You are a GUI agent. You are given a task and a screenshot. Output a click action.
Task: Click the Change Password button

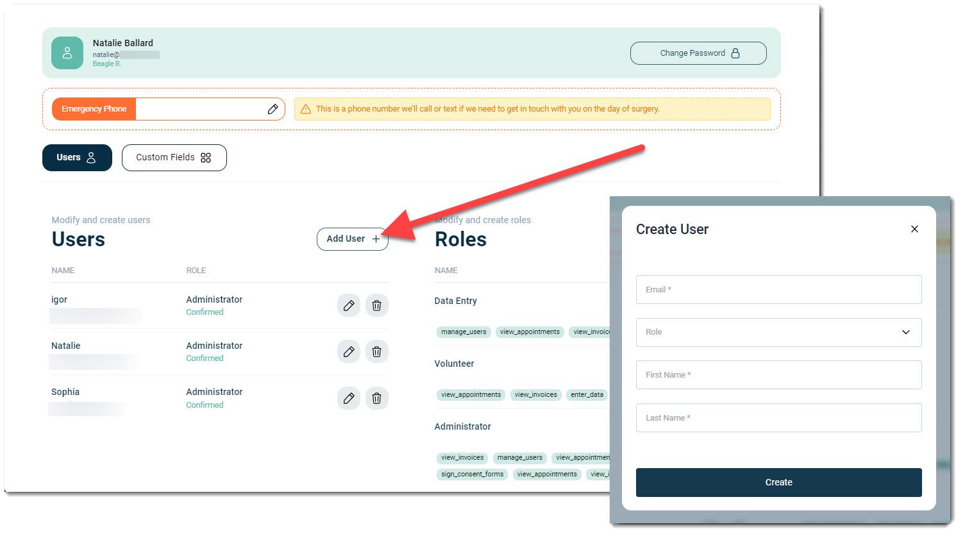(x=698, y=53)
